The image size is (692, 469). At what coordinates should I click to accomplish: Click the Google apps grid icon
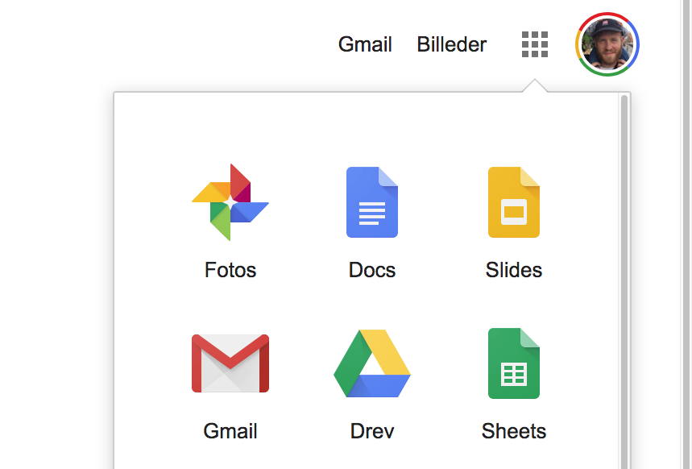(x=535, y=44)
